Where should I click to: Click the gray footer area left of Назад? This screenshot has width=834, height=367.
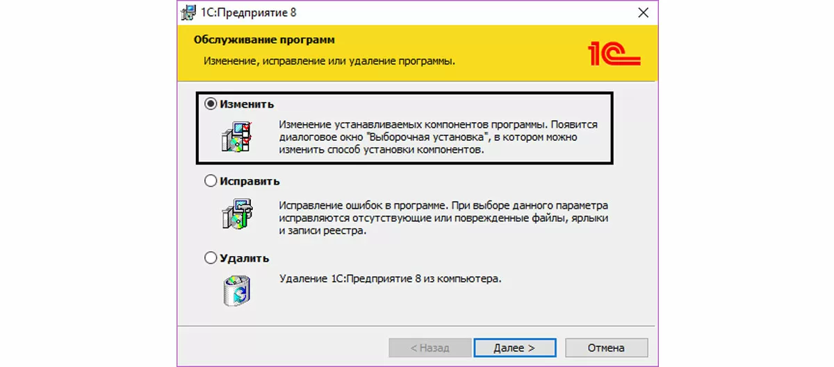(278, 348)
